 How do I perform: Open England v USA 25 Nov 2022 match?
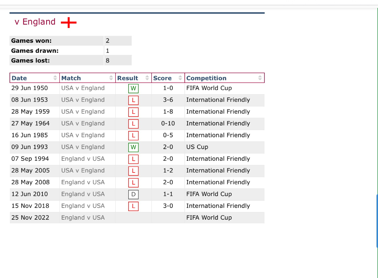83,217
